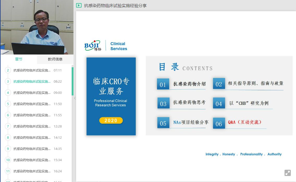Viewport: 296px width, 182px height.
Task: Select the highlighted chapter 3 at 08:22
Action: click(32, 82)
